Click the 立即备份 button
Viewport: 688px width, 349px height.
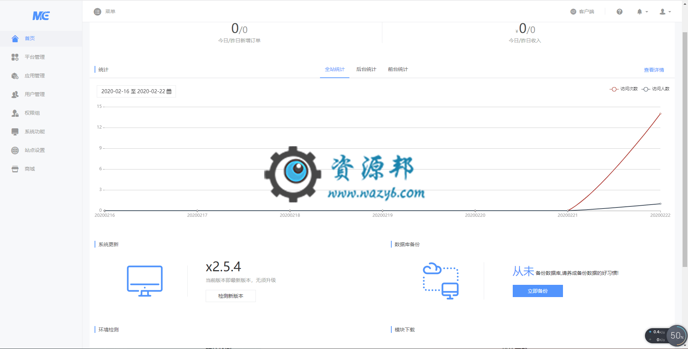[538, 291]
